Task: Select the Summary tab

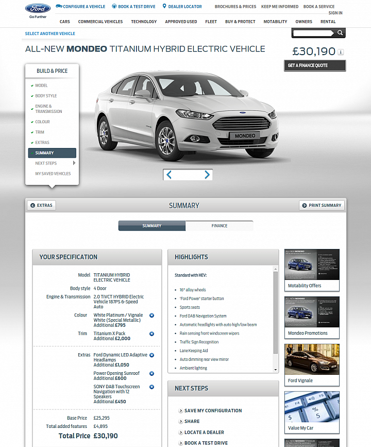Action: [152, 225]
